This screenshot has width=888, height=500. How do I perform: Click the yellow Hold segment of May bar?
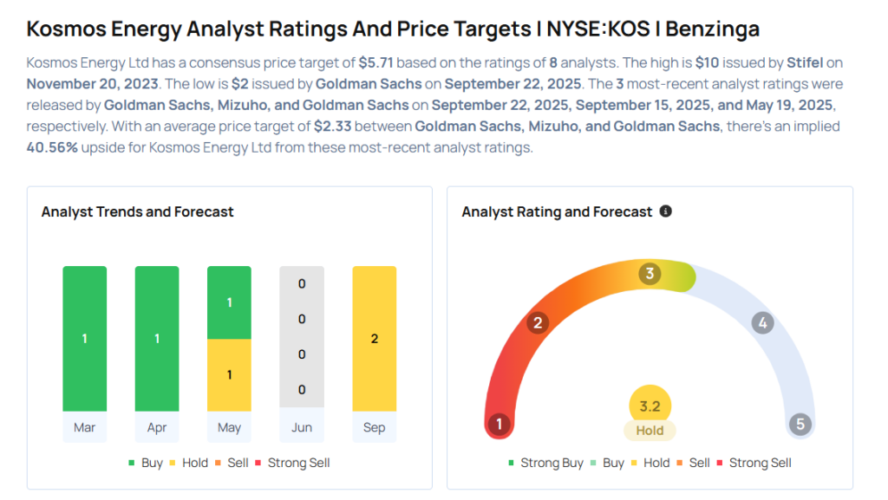point(229,374)
